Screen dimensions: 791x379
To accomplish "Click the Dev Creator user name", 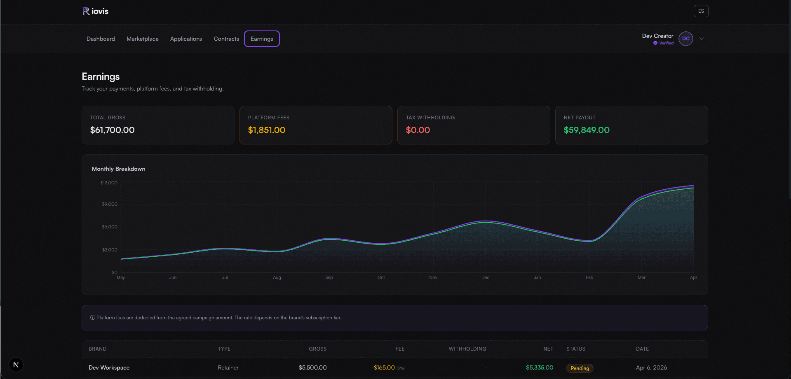I will 657,36.
